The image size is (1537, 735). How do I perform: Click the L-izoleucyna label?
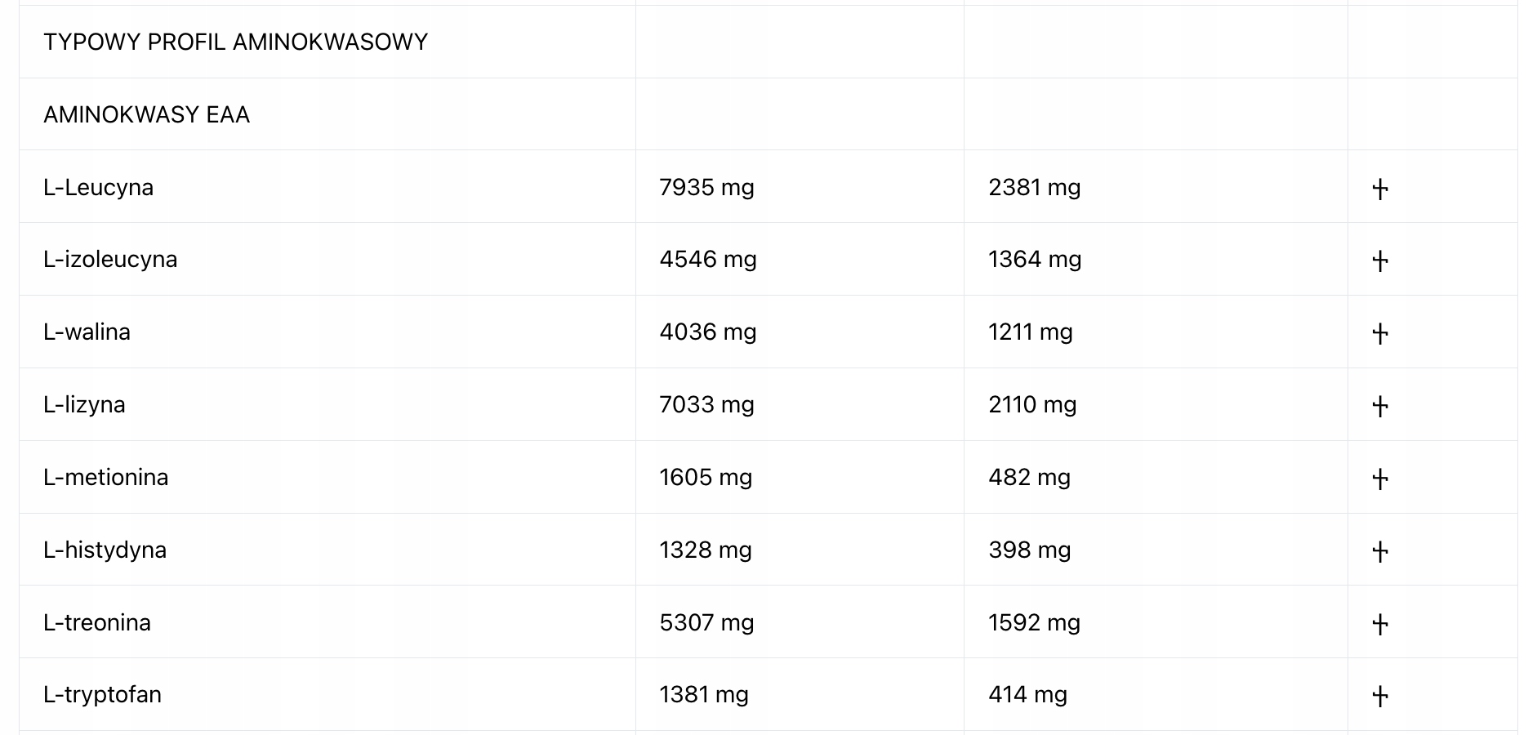[x=110, y=260]
